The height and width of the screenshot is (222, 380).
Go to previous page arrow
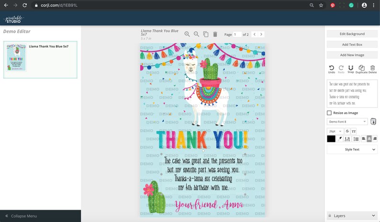255,34
